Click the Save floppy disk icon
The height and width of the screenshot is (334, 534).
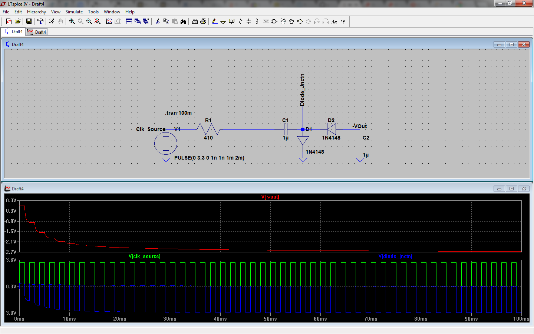[x=29, y=22]
